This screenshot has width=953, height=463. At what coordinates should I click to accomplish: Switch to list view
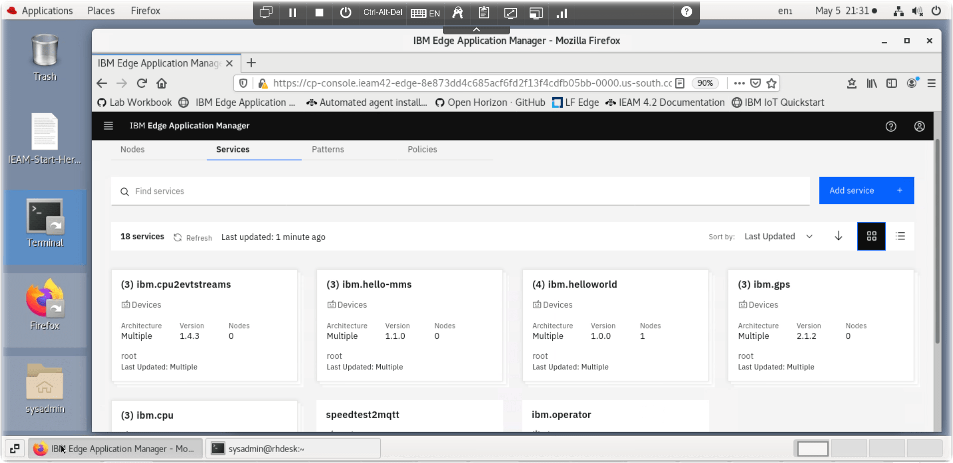900,236
